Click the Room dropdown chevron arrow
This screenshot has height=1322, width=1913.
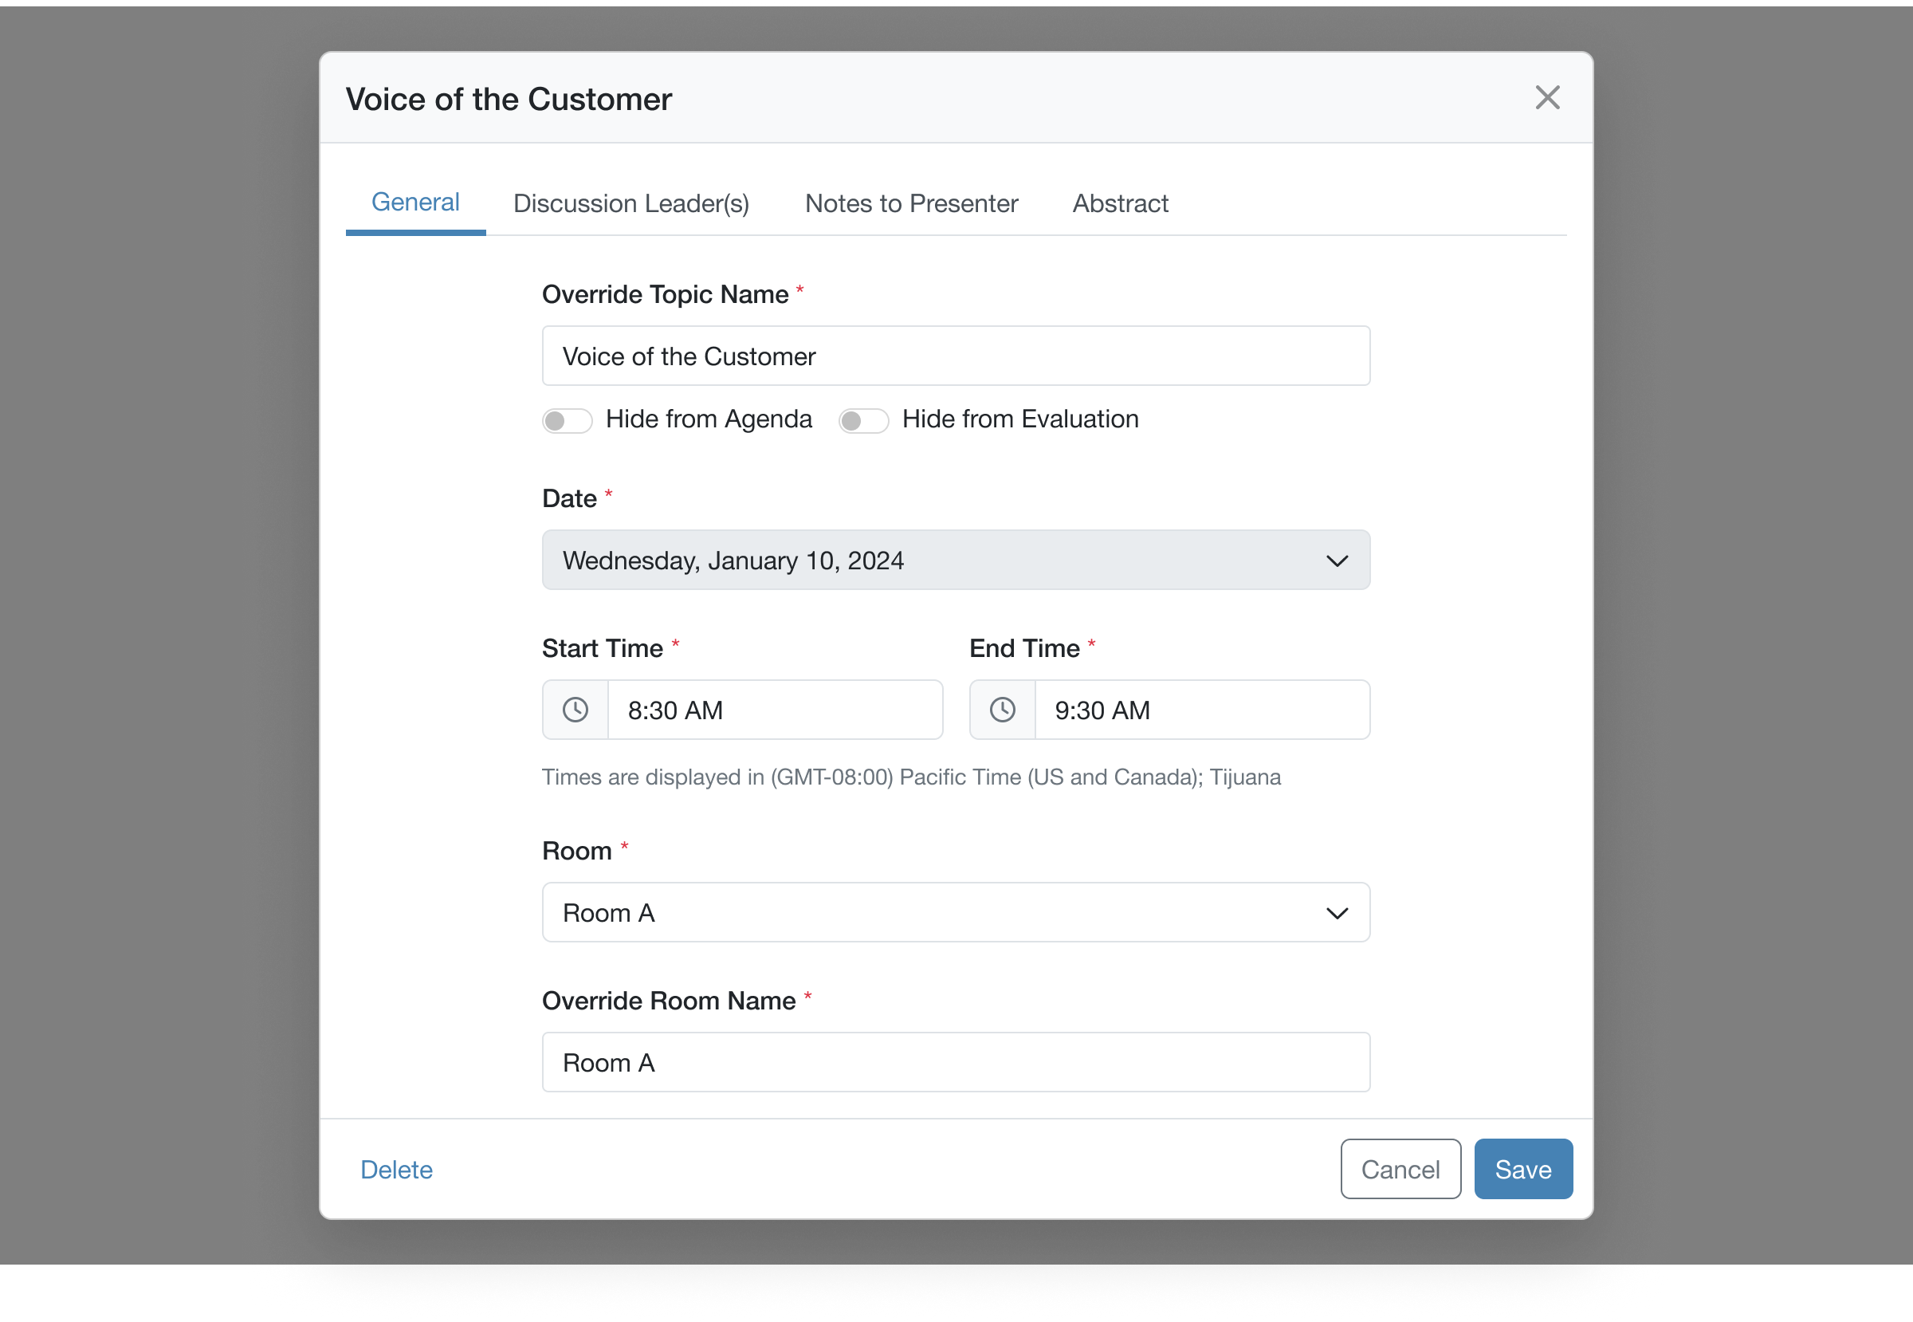pos(1337,913)
